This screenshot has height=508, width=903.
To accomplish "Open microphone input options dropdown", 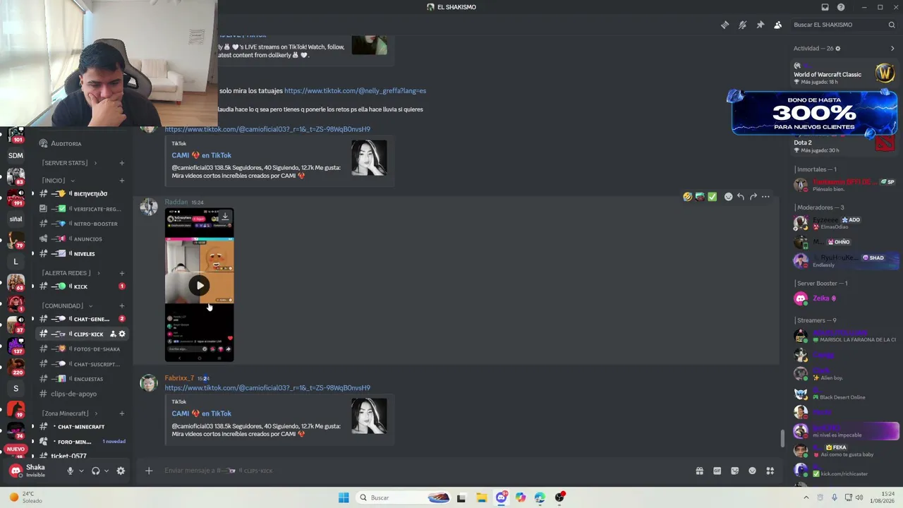I will (x=81, y=471).
